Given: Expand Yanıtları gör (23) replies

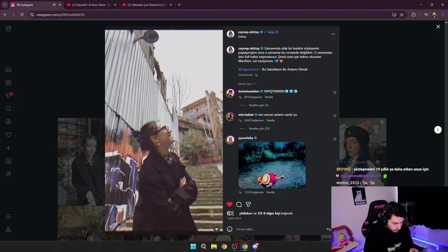Looking at the screenshot, I should [259, 128].
